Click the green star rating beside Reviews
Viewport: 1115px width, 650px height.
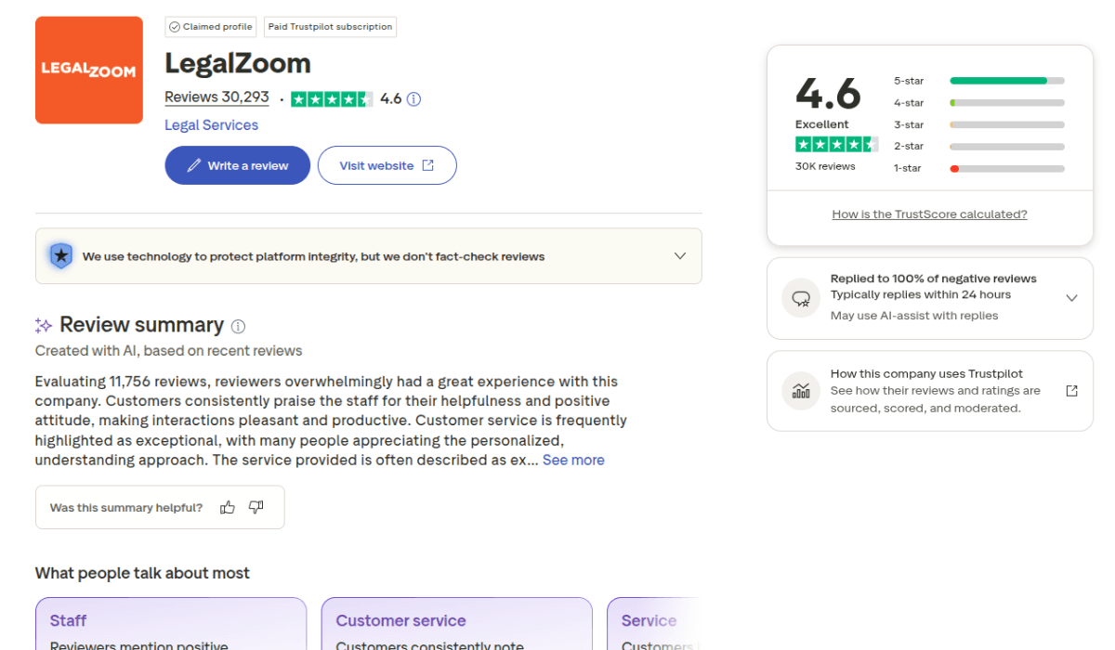point(332,98)
